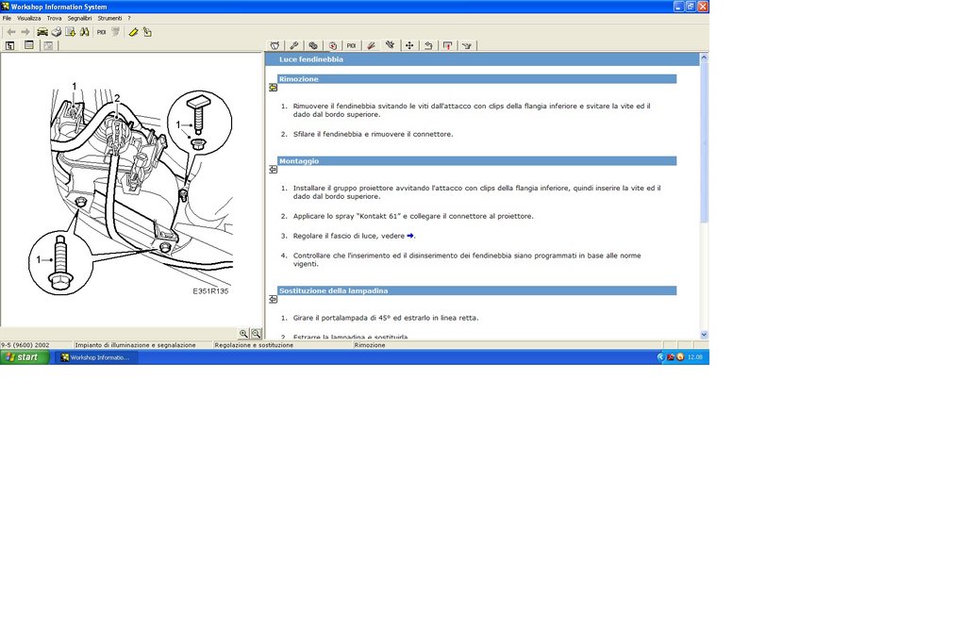The height and width of the screenshot is (644, 966).
Task: Click the scrollbar down arrow
Action: 704,335
